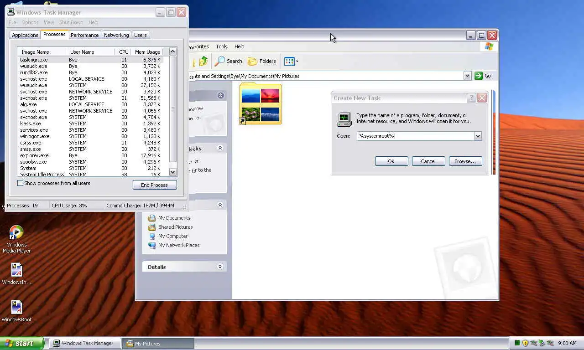Sort by the Image Name column header
This screenshot has height=350, width=584.
coord(42,52)
